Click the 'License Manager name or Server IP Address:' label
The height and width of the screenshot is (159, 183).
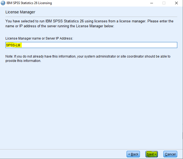(x=39, y=38)
